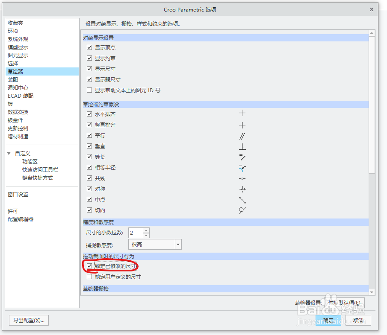Uncheck 显示顶点 checkbox
This screenshot has height=335, width=387.
[89, 47]
